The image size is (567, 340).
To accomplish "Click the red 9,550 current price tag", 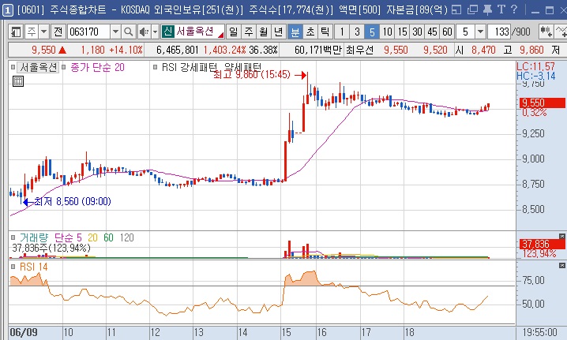I will [x=542, y=103].
